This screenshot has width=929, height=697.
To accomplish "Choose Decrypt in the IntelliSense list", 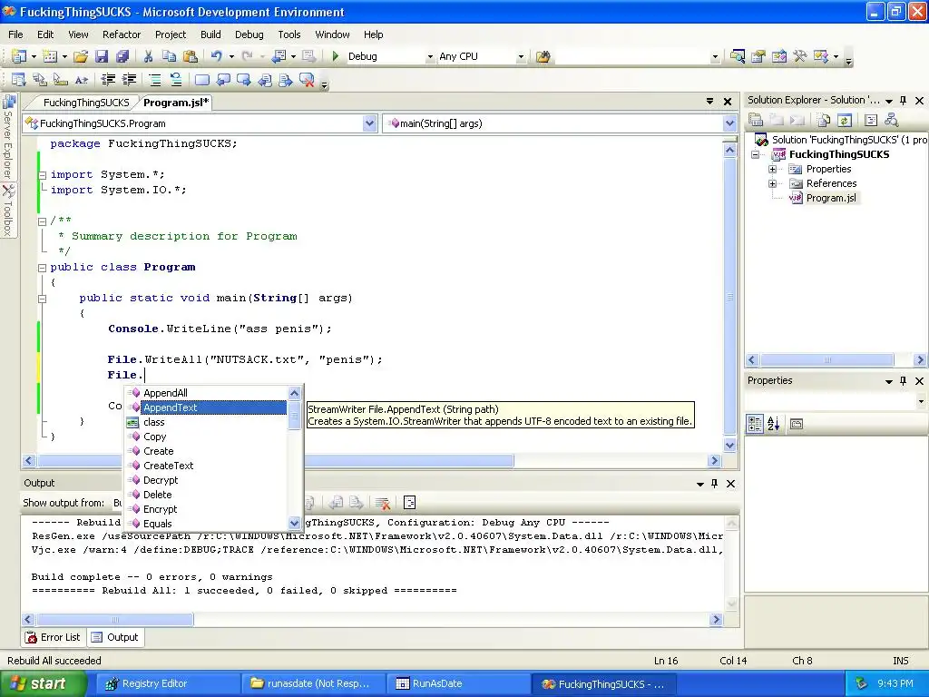I will (x=161, y=480).
